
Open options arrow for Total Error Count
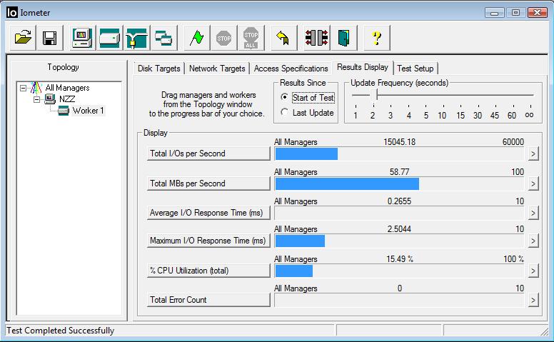click(x=533, y=301)
